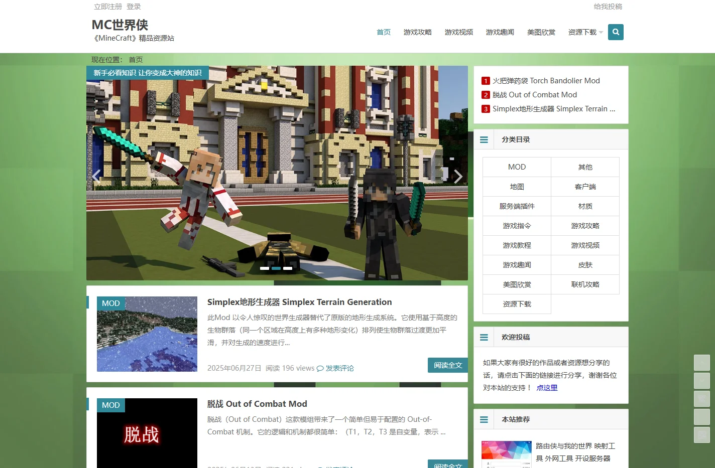Open 路由侠 recommended article thumbnail

[506, 454]
